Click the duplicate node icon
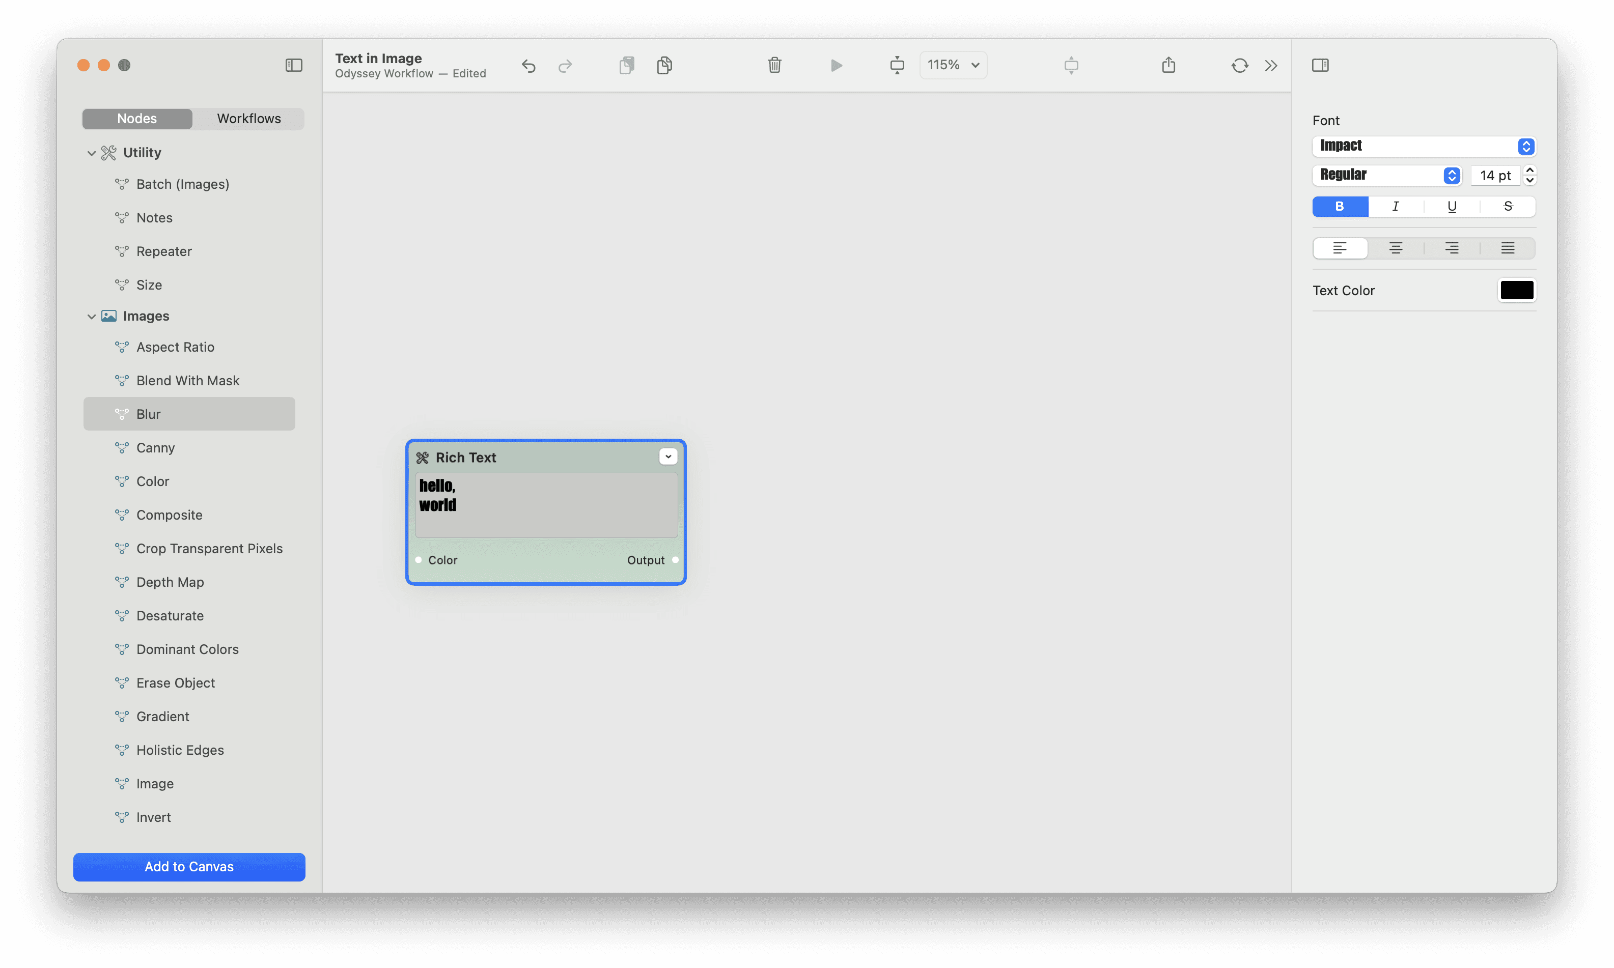Image resolution: width=1614 pixels, height=968 pixels. point(664,65)
